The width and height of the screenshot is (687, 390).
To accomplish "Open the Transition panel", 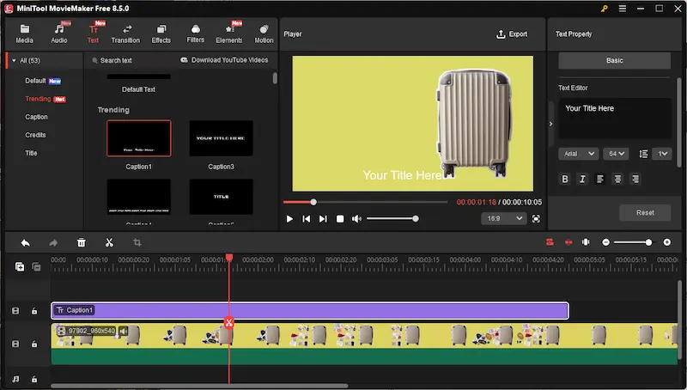I will tap(125, 34).
